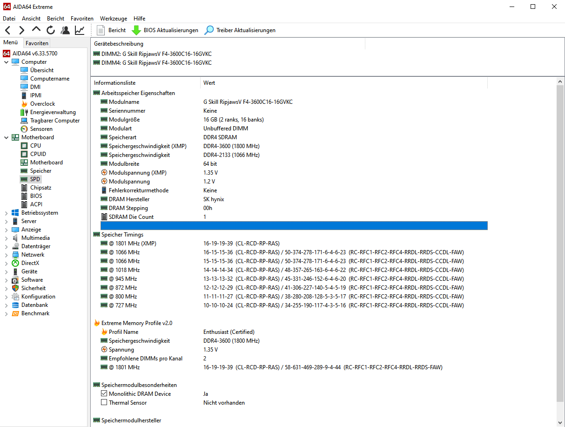Go back with the left arrow toolbar icon
This screenshot has width=565, height=427.
pos(8,30)
